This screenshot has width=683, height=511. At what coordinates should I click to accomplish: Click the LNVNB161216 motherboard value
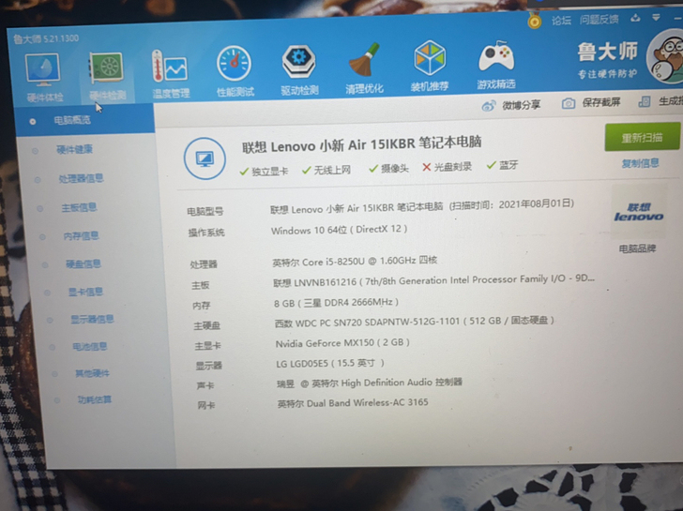(433, 280)
